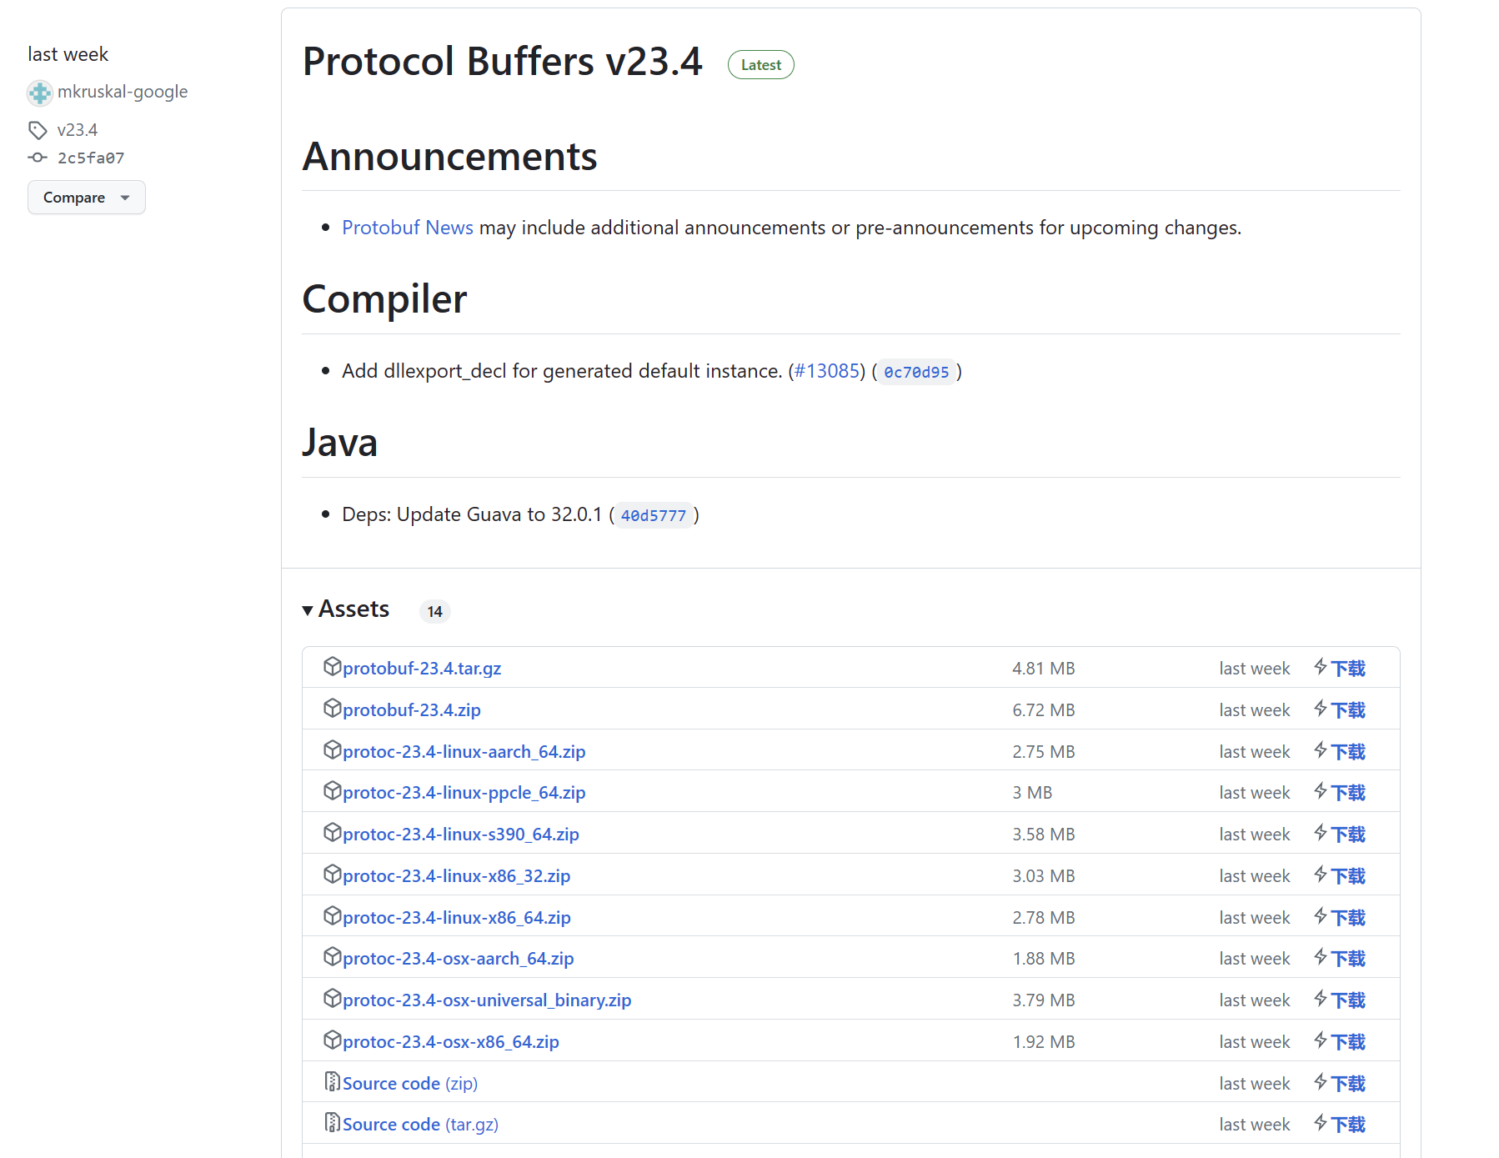
Task: Click the Latest release badge
Action: [x=760, y=65]
